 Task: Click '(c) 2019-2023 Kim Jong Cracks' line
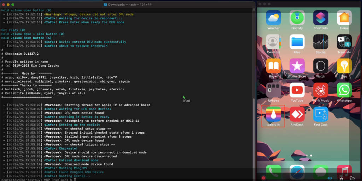pyautogui.click(x=30, y=66)
